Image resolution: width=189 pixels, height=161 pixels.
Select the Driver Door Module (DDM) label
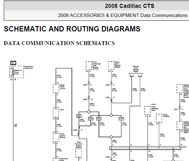117,65
